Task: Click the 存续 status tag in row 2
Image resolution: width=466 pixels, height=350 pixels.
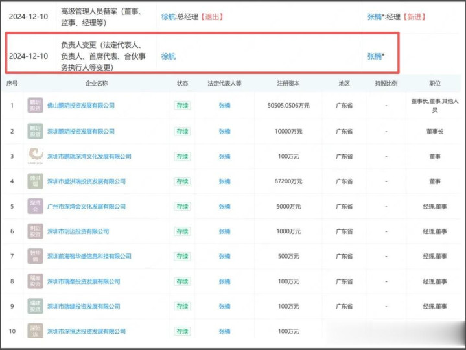Action: pos(183,131)
